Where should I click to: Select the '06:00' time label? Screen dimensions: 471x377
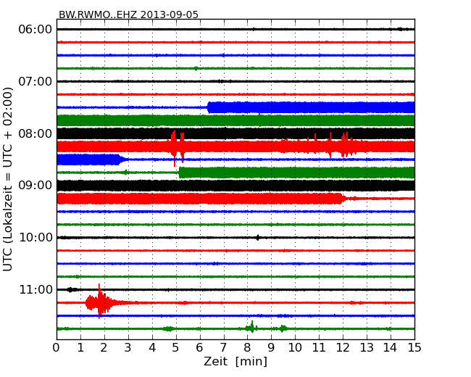tap(36, 30)
